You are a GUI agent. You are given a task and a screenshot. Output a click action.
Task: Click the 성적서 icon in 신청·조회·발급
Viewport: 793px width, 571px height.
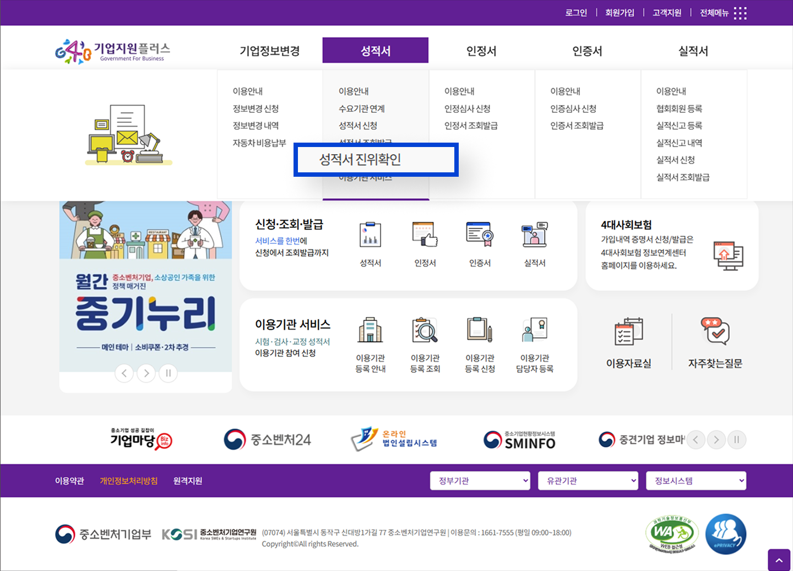pos(370,235)
